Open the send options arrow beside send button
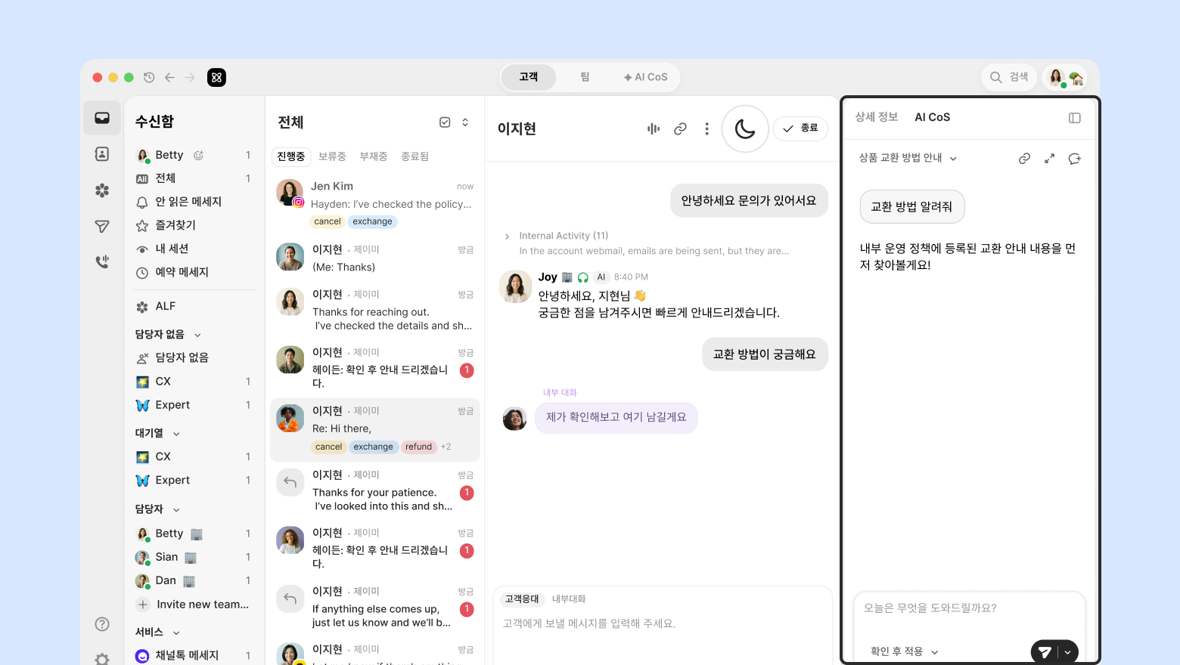 (1068, 652)
